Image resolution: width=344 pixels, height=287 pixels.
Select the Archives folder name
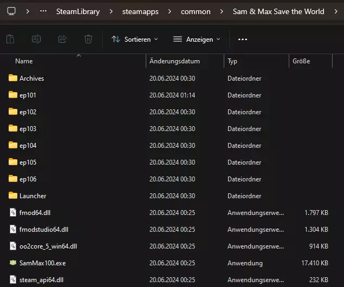point(31,79)
